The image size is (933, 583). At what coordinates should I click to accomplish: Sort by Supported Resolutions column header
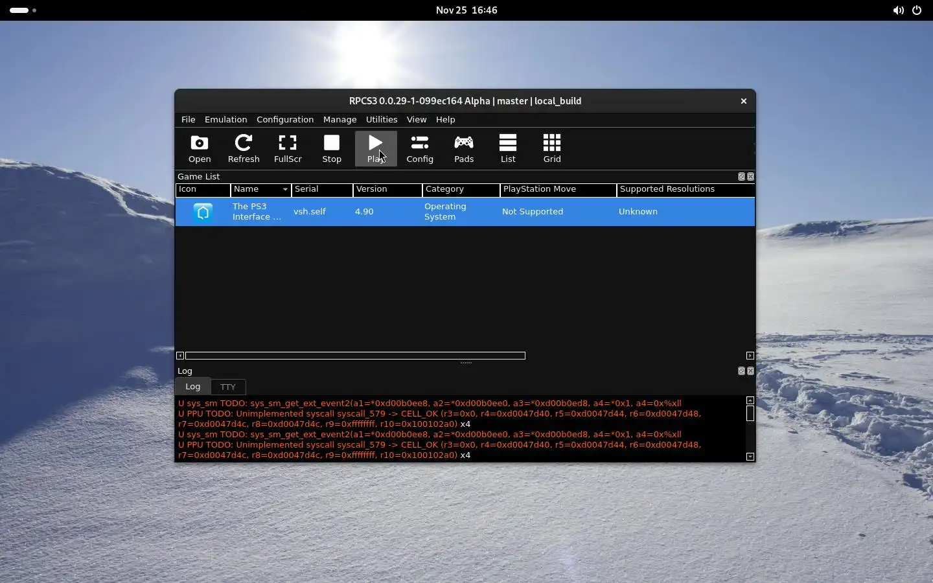coord(685,189)
